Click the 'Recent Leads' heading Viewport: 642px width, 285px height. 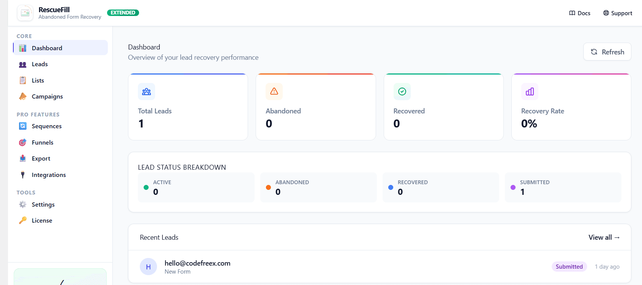pos(159,237)
